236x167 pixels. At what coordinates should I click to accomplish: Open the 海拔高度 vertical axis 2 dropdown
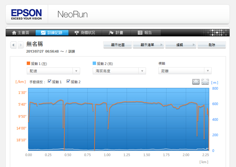point(119,71)
